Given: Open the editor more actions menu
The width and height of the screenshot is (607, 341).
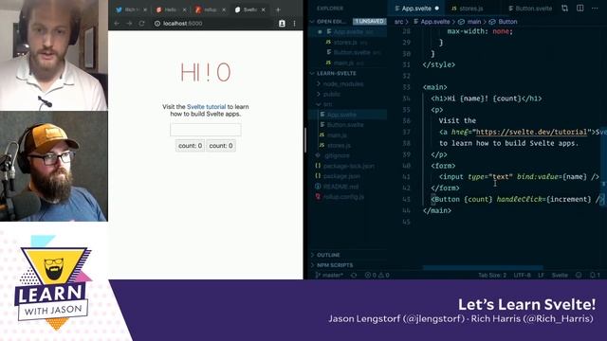Looking at the screenshot, I should [595, 9].
